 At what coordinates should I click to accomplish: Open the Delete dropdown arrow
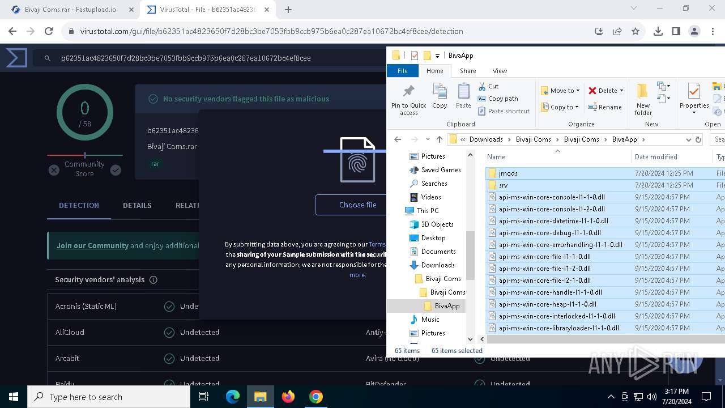pyautogui.click(x=621, y=91)
